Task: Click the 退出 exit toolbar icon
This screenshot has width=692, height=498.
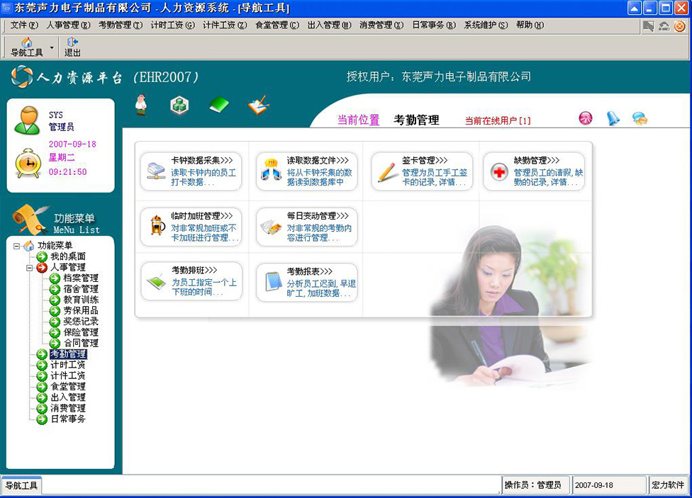Action: pyautogui.click(x=72, y=47)
